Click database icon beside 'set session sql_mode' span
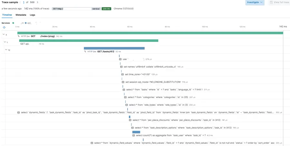 (x=123, y=82)
